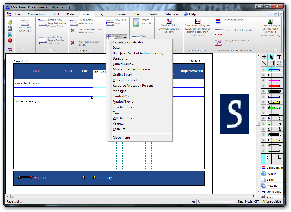The width and height of the screenshot is (291, 212).
Task: Expand toolbox scroll up arrow
Action: pos(258,56)
